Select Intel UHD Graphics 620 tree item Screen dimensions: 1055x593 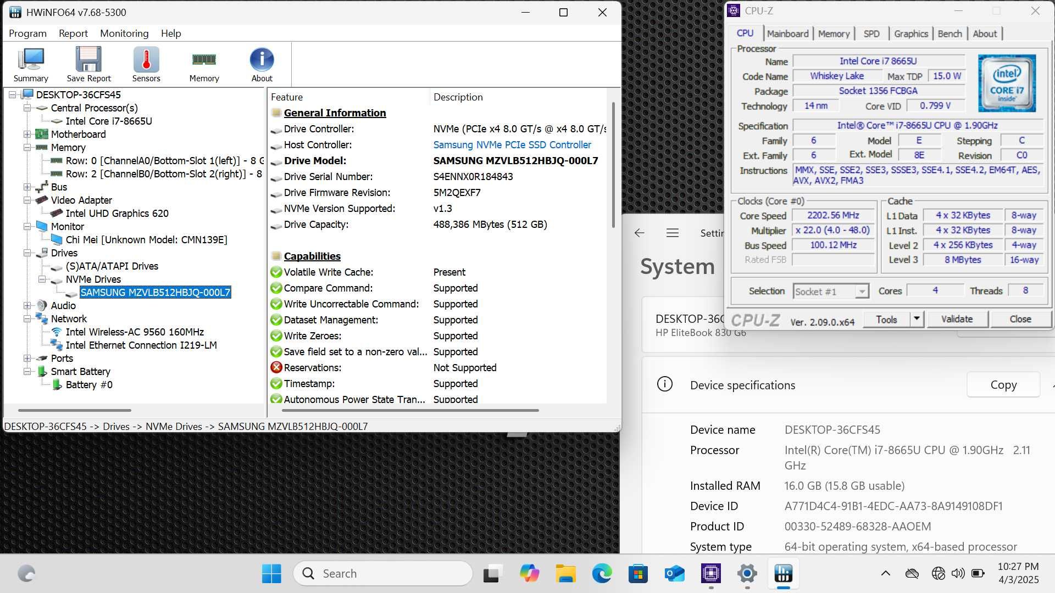pos(117,213)
